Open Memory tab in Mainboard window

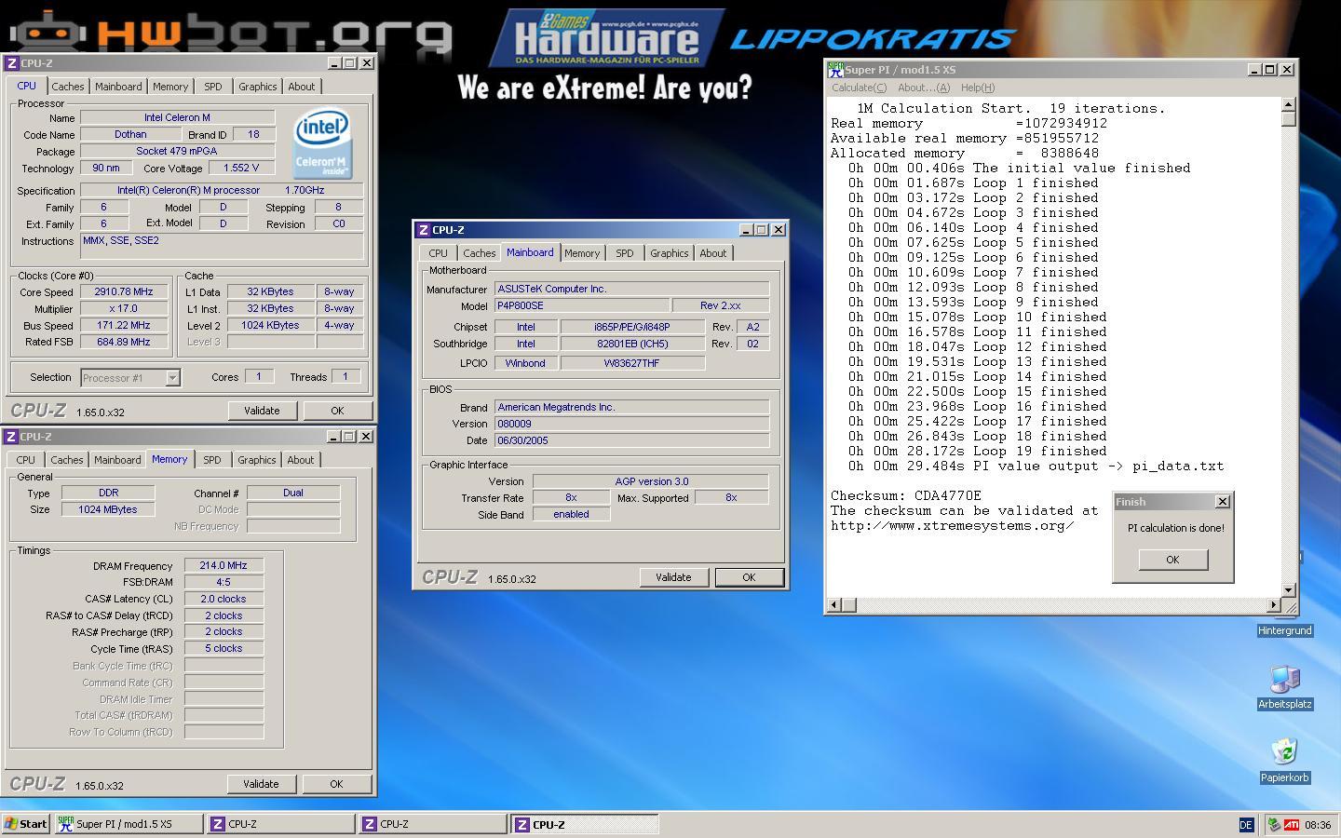pyautogui.click(x=582, y=253)
